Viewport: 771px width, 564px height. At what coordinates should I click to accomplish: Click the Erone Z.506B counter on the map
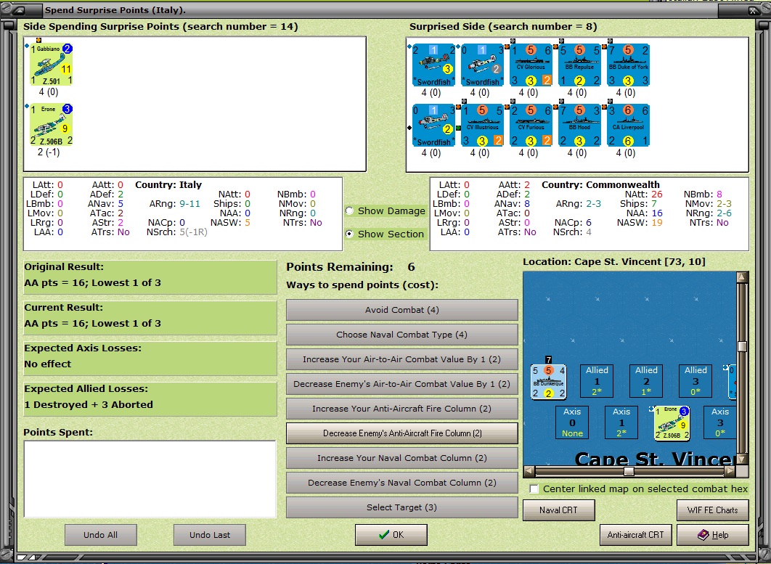pyautogui.click(x=672, y=423)
